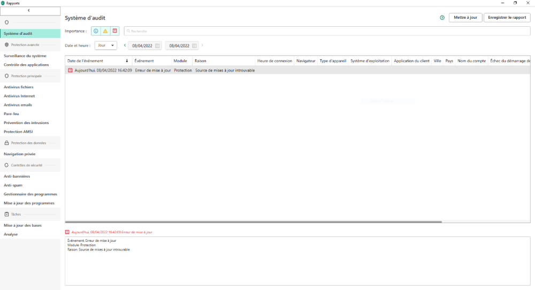Click 'Source de mises à jour introuvable' cell
The image size is (535, 290).
(225, 70)
